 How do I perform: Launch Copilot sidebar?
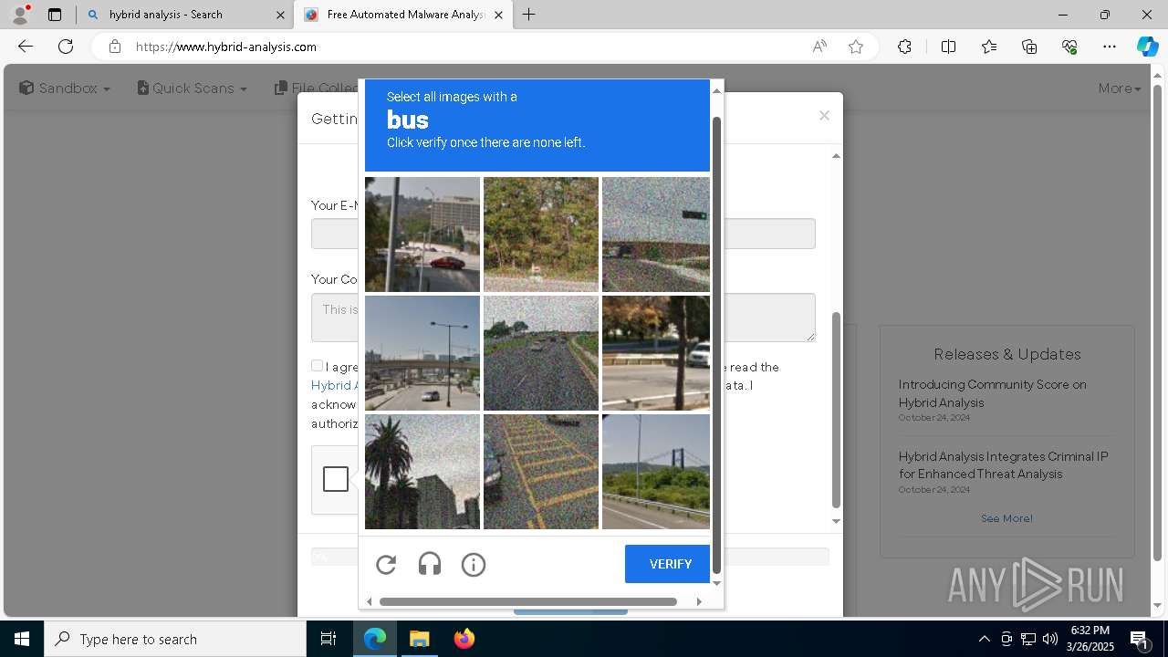click(1147, 47)
